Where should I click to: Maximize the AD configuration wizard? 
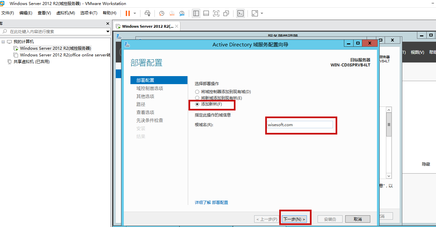[358, 43]
